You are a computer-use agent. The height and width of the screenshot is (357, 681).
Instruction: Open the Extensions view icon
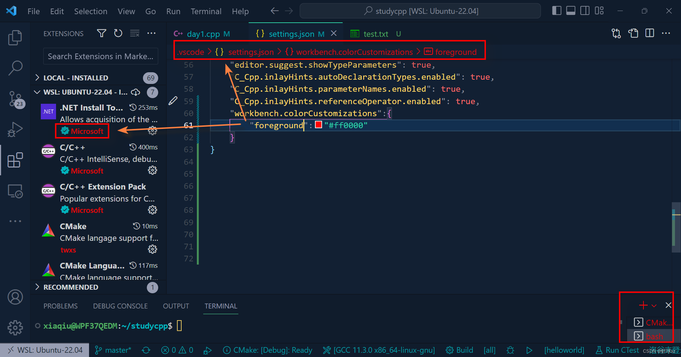15,160
